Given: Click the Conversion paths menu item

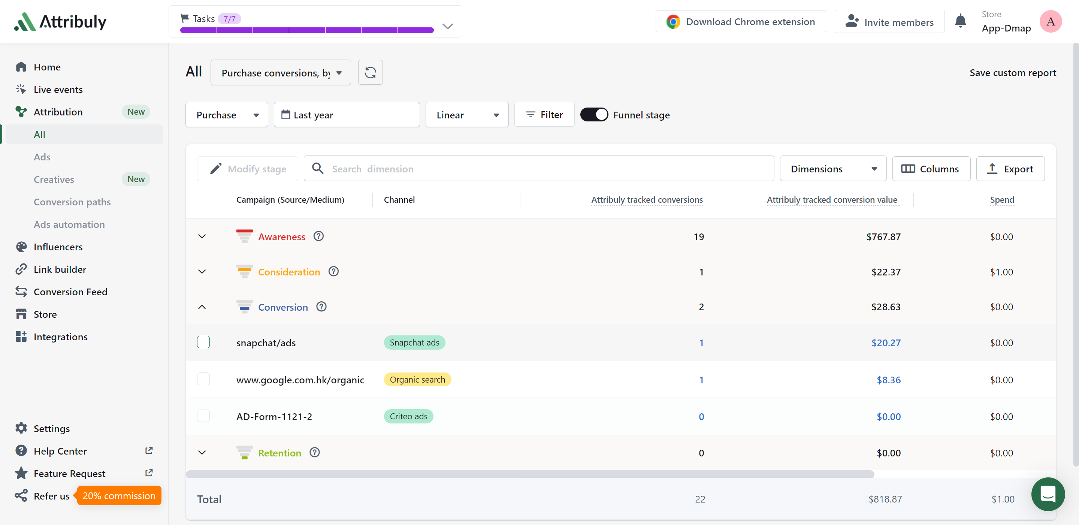Looking at the screenshot, I should coord(72,202).
